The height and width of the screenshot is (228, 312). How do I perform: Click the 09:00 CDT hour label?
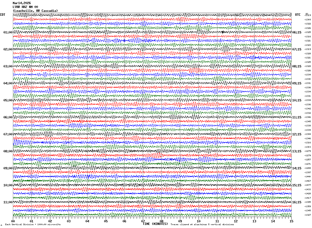click(8, 168)
